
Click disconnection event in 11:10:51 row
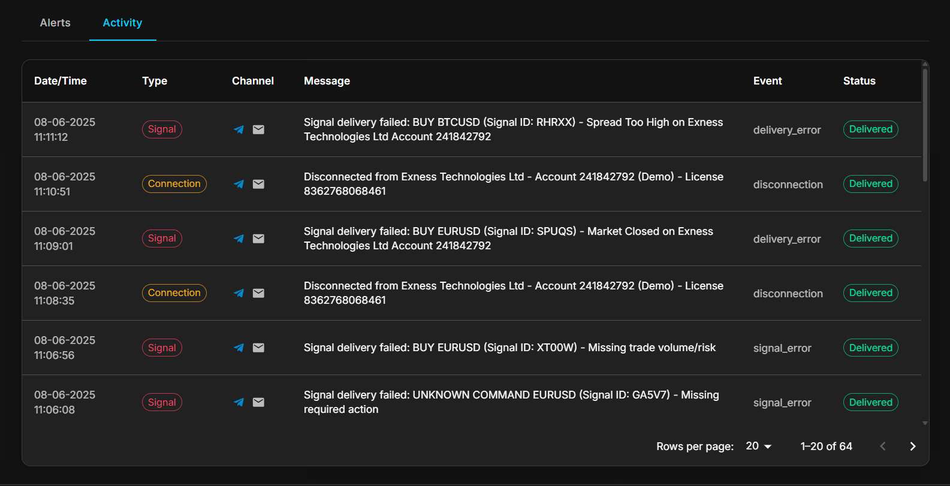coord(788,185)
